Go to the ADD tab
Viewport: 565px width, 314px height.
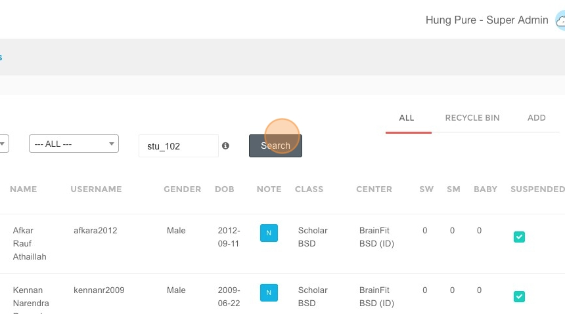(x=537, y=117)
